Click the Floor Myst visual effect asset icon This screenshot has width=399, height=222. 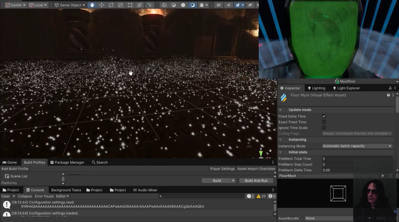284,98
